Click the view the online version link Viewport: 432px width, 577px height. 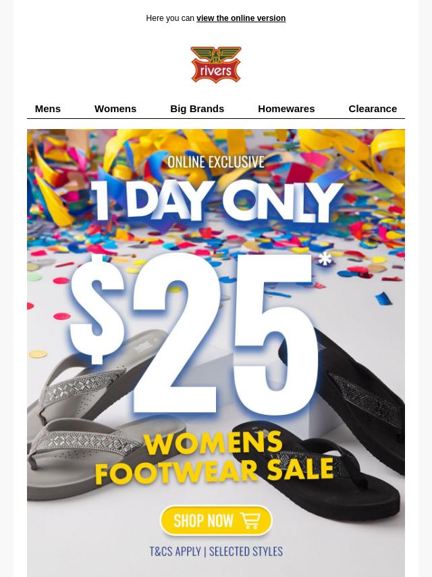coord(241,18)
